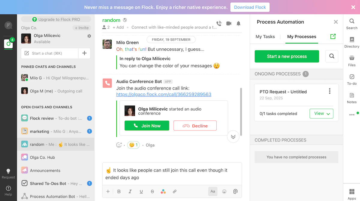360x201 pixels.
Task: Open the audio conference call link
Action: point(164,94)
